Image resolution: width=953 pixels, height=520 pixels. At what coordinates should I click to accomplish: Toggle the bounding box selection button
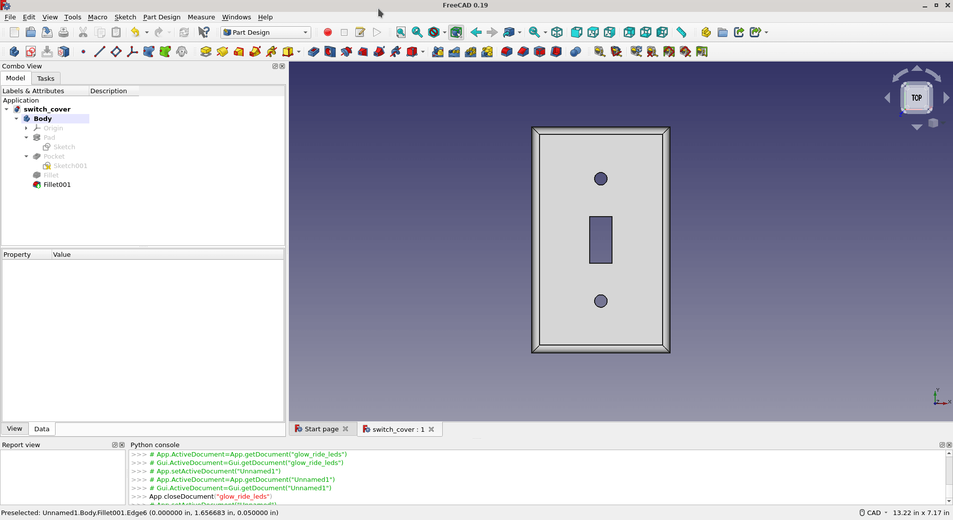point(456,32)
